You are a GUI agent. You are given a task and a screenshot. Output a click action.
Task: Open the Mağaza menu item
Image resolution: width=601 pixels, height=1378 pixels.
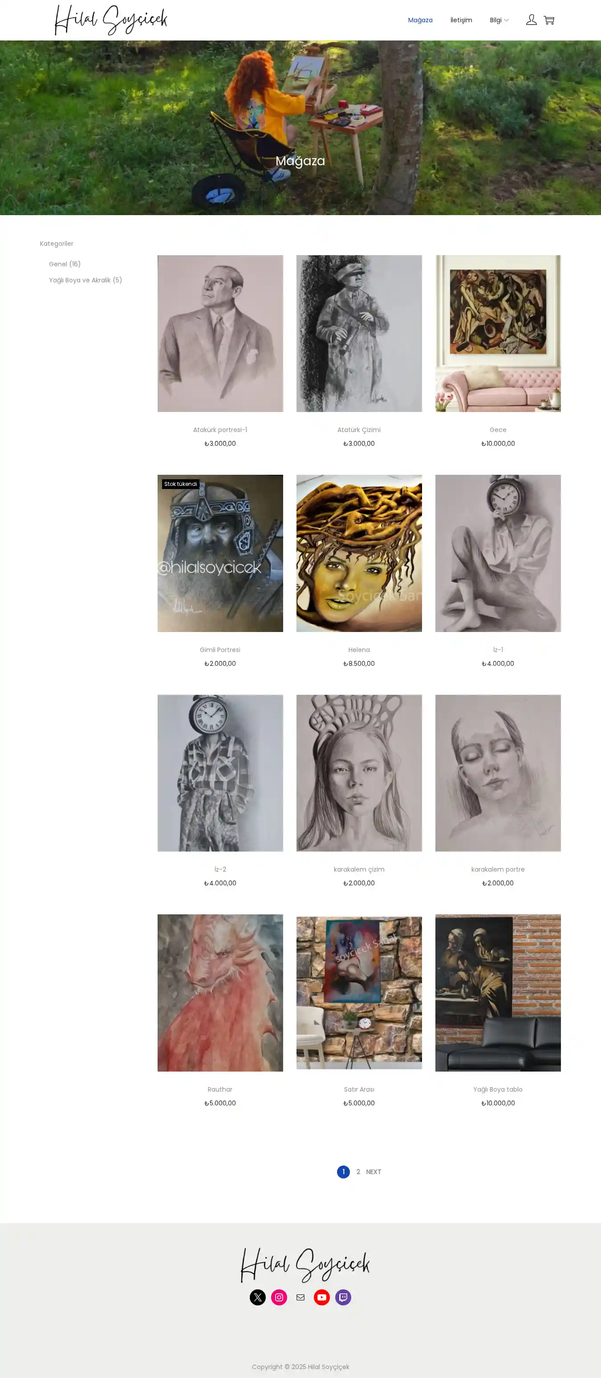pyautogui.click(x=420, y=20)
